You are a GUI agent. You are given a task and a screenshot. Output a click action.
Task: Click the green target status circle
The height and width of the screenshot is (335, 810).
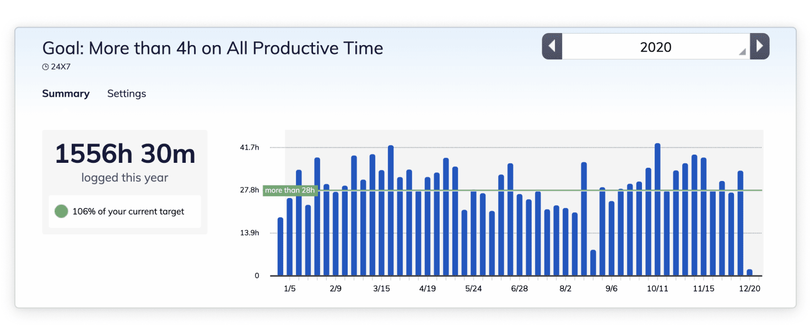61,211
